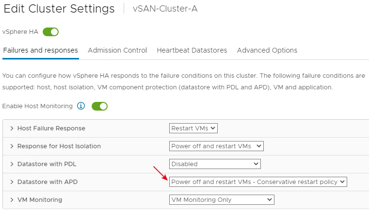Switch to the Admission Control tab
369x212 pixels.
coord(117,50)
